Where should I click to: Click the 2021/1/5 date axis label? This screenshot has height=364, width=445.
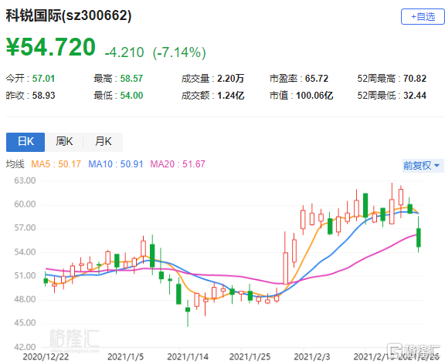tap(125, 357)
